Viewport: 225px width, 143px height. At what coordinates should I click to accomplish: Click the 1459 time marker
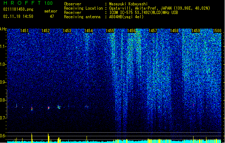coord(196,31)
